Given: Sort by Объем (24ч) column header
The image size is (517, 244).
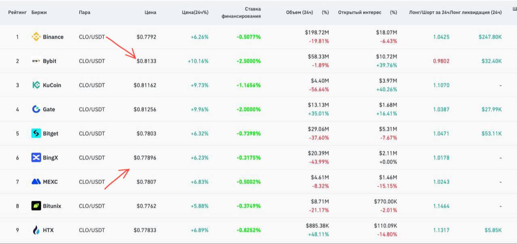Looking at the screenshot, I should (x=299, y=13).
